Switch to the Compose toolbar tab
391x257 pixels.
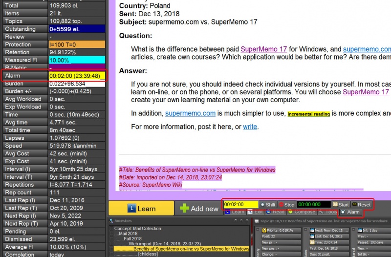pos(301,212)
